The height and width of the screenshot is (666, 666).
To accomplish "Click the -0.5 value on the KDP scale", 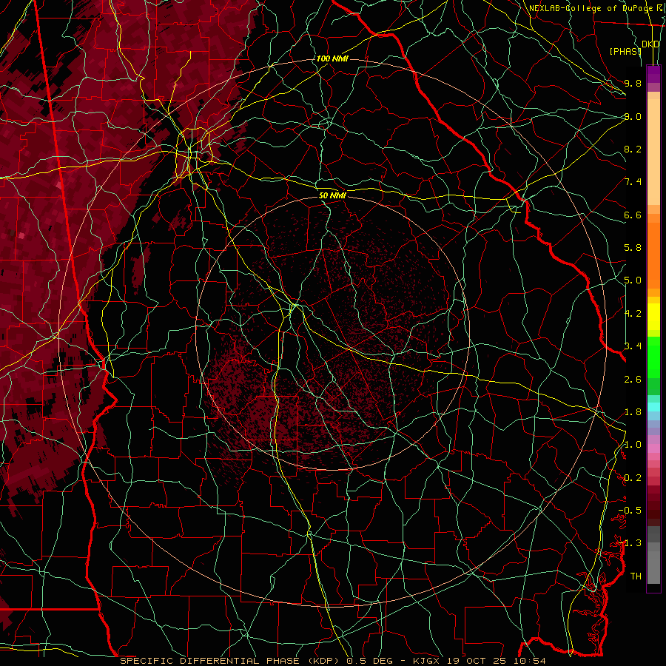I will pyautogui.click(x=630, y=511).
